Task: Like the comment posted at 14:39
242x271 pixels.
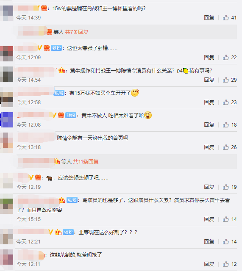Action: pyautogui.click(x=226, y=18)
